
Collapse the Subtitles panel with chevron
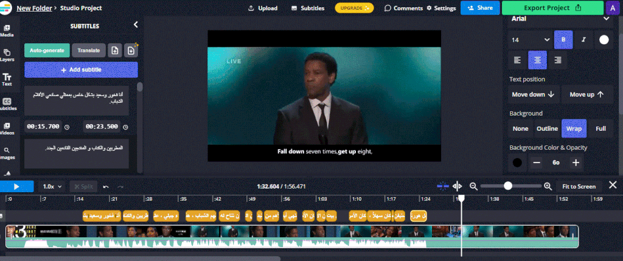136,24
